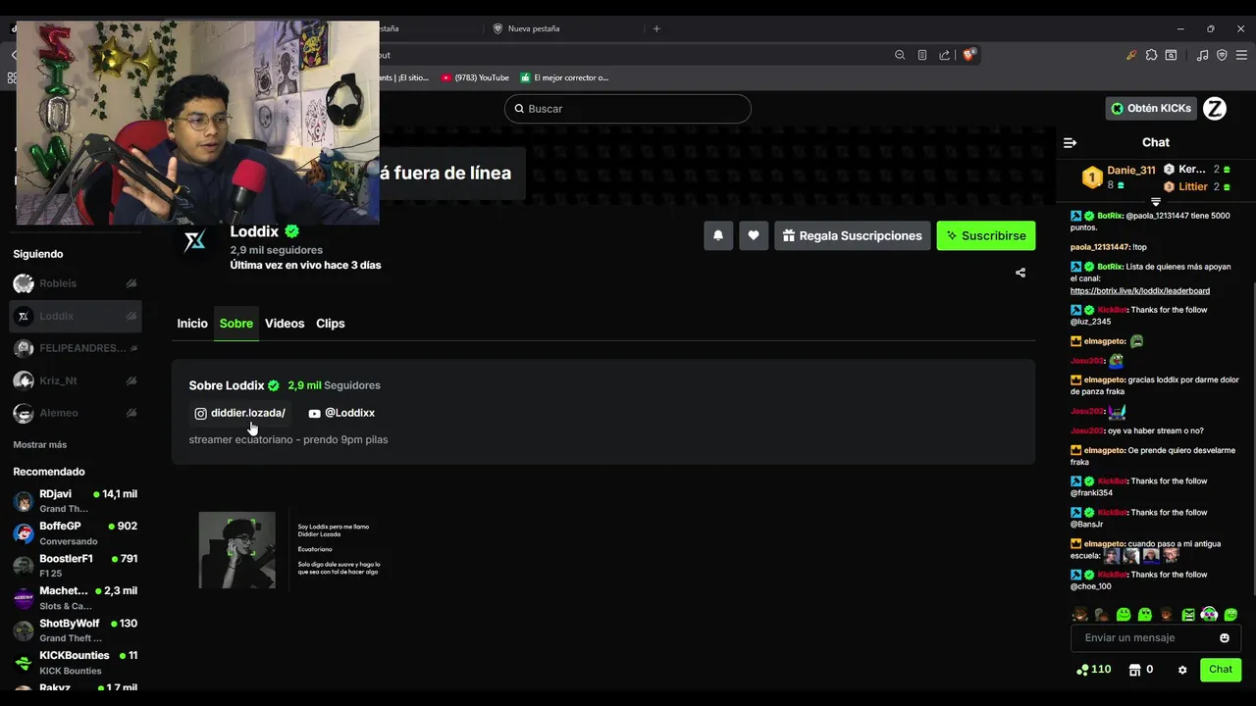The image size is (1256, 706).
Task: Click the headphones green emote
Action: (1209, 615)
